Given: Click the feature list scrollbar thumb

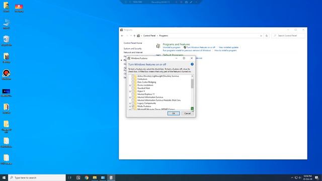Looking at the screenshot, I should [192, 84].
